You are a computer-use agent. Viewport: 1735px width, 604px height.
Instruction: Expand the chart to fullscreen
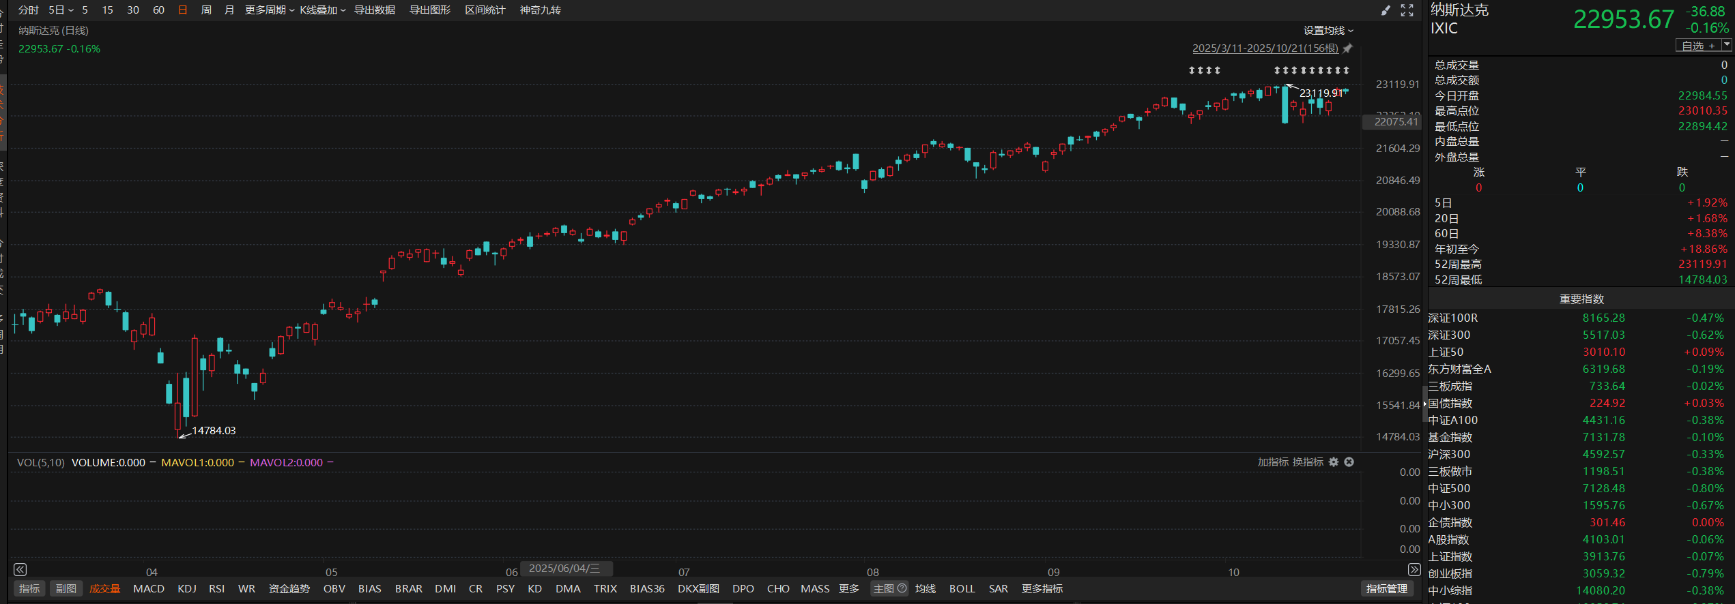[x=1407, y=10]
